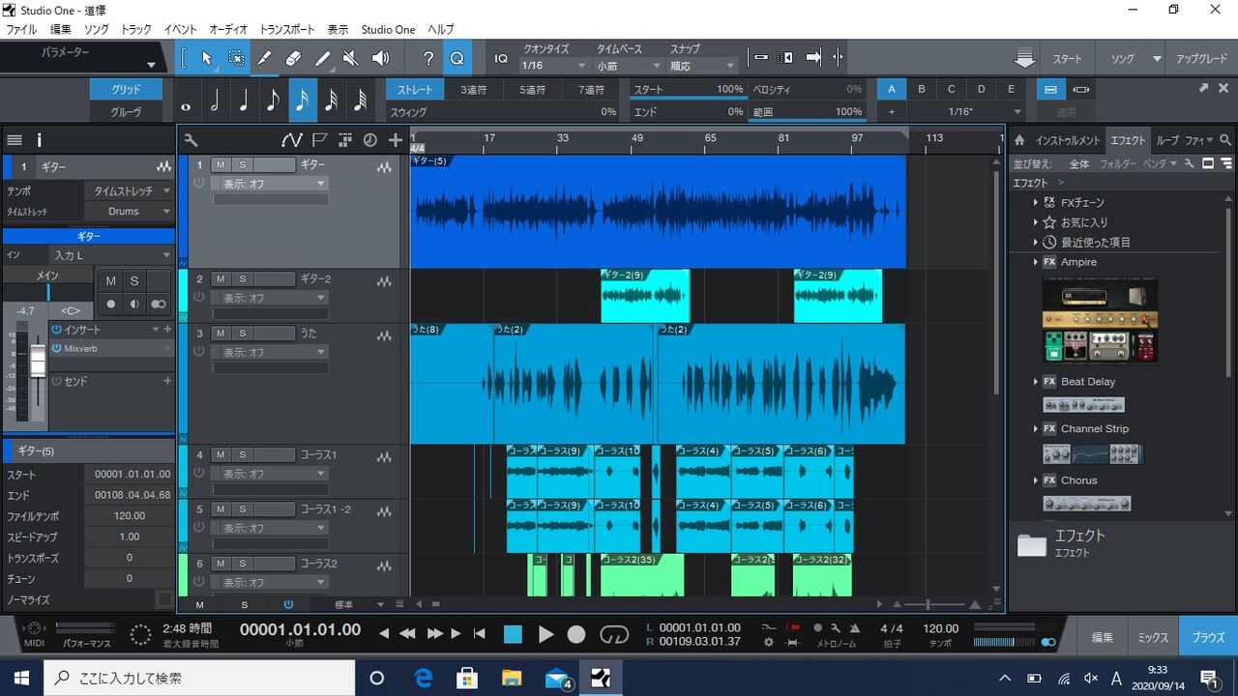Solo the うた track
Viewport: 1238px width, 696px height.
(242, 333)
